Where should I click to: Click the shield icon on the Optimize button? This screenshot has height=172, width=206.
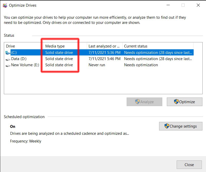pyautogui.click(x=176, y=102)
